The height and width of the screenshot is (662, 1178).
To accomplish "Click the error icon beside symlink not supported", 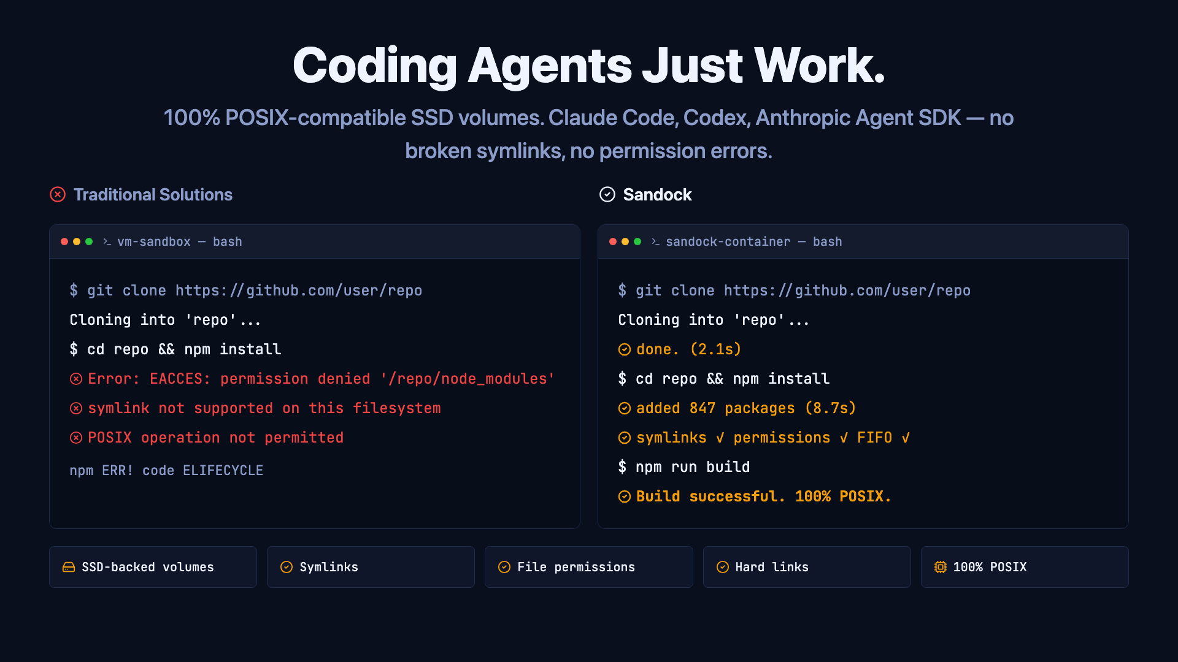I will click(76, 408).
